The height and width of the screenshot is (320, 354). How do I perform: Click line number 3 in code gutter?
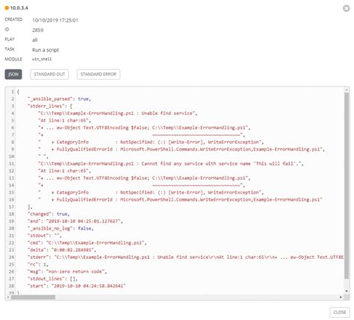[13, 106]
